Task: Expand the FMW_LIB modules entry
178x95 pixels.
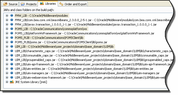Action: [7, 16]
